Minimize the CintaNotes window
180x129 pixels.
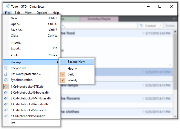148,6
